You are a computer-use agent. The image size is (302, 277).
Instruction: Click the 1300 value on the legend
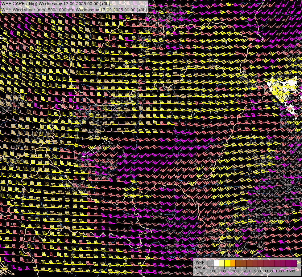(x=280, y=271)
